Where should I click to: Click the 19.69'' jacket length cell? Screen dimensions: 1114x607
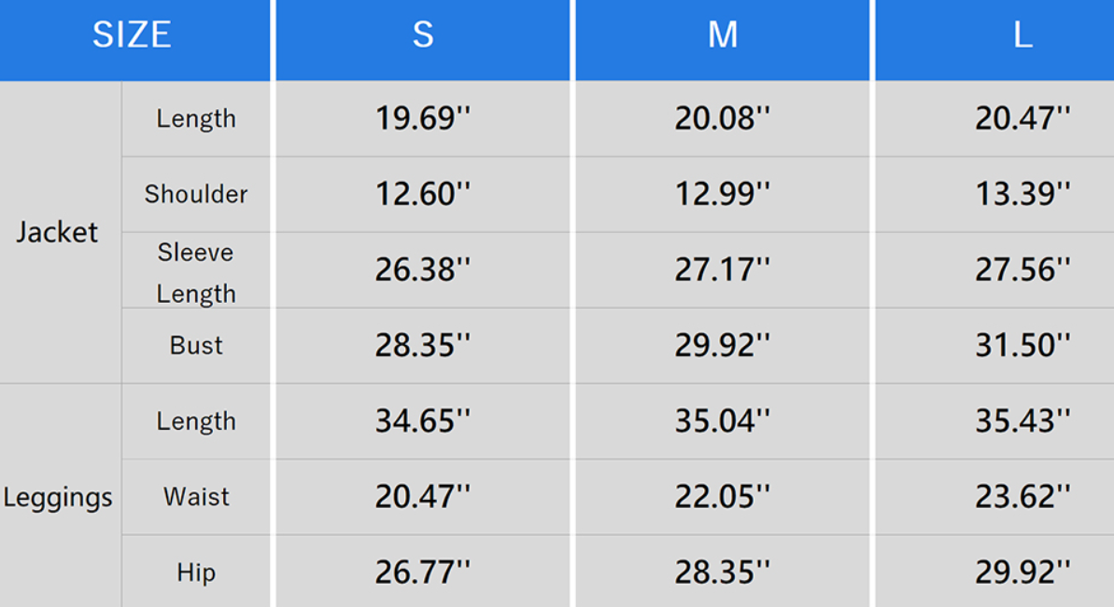pos(423,118)
